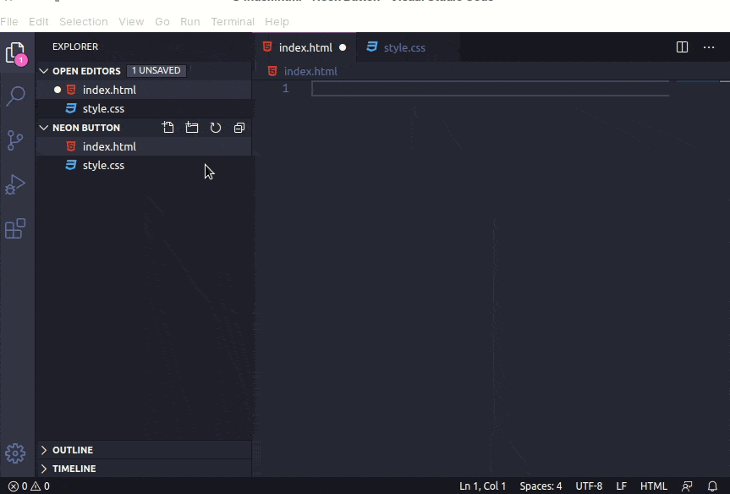This screenshot has width=730, height=494.
Task: Change encoding via UTF-8 indicator
Action: [x=589, y=486]
